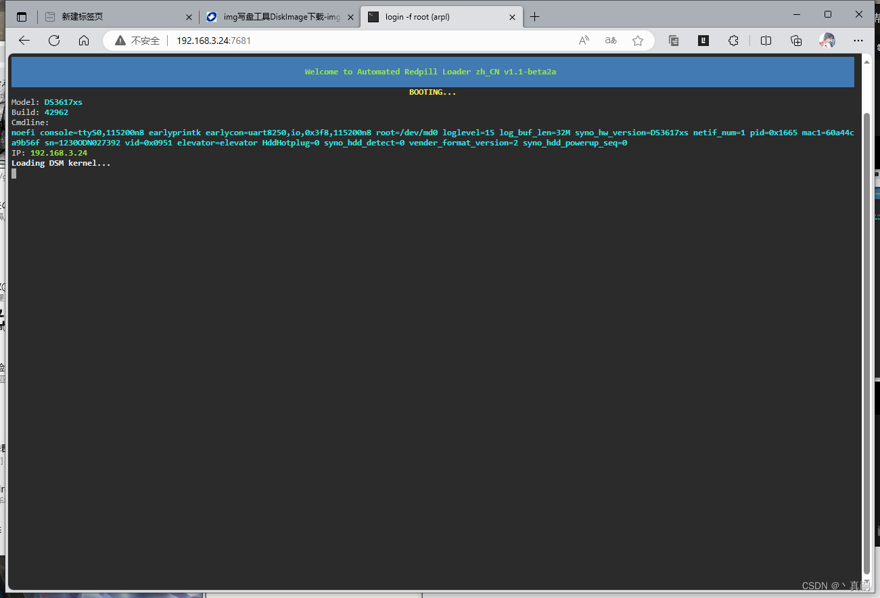Open read aloud feature
The height and width of the screenshot is (598, 880).
584,41
